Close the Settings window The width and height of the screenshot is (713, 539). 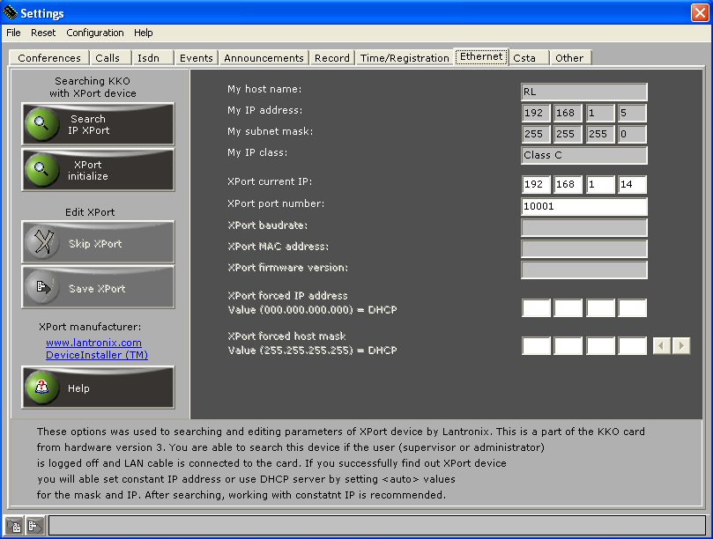[700, 12]
